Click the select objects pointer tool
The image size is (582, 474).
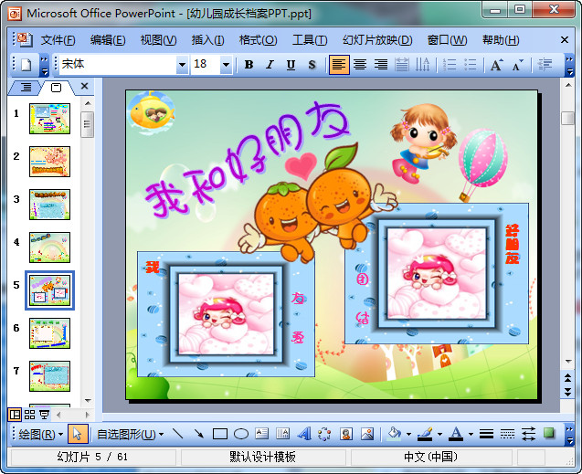click(x=78, y=434)
